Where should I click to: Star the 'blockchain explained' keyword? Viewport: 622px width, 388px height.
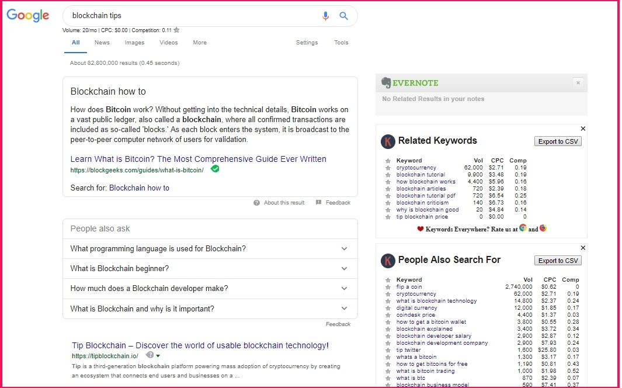(388, 330)
